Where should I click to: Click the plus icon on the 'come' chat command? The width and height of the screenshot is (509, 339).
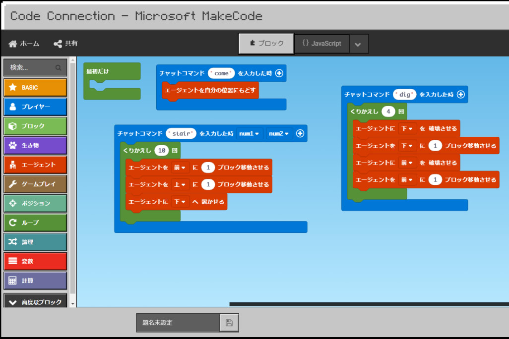pos(279,73)
